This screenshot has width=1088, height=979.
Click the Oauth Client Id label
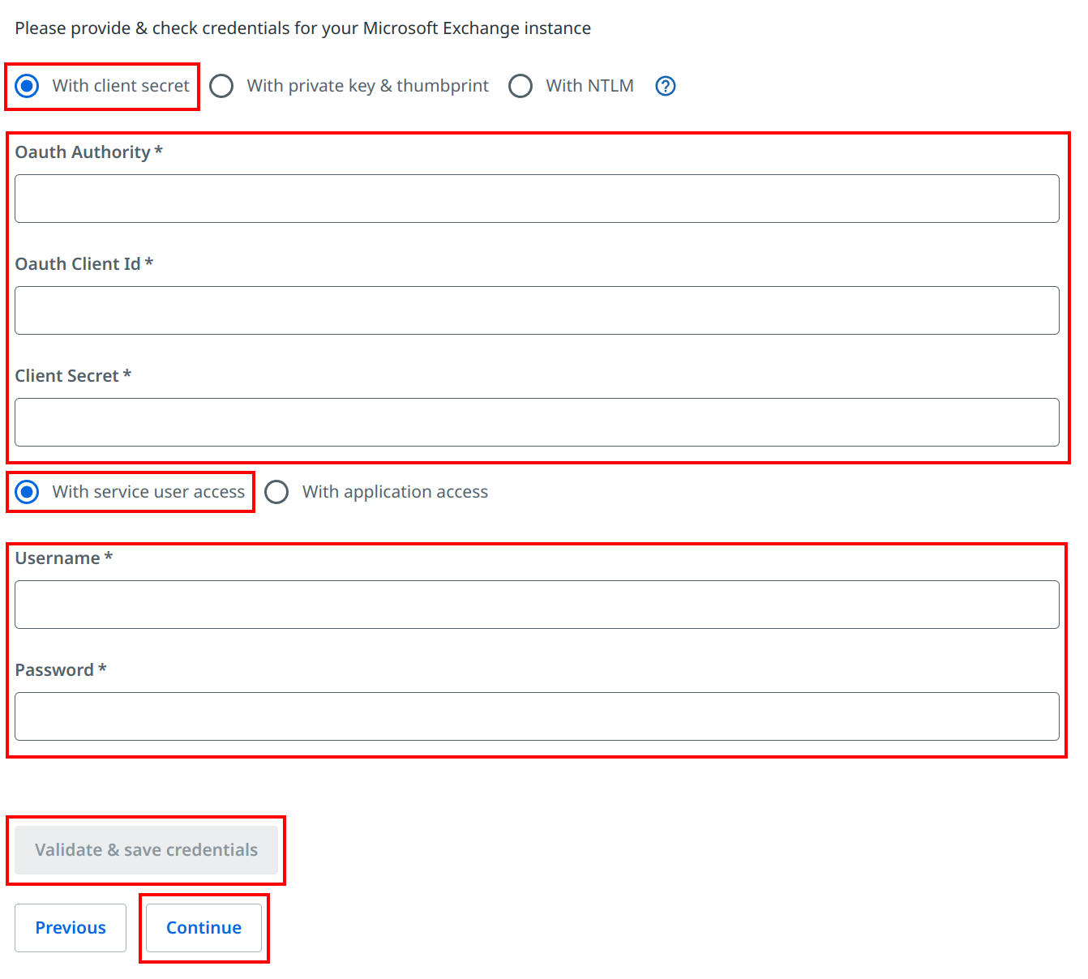(x=78, y=264)
